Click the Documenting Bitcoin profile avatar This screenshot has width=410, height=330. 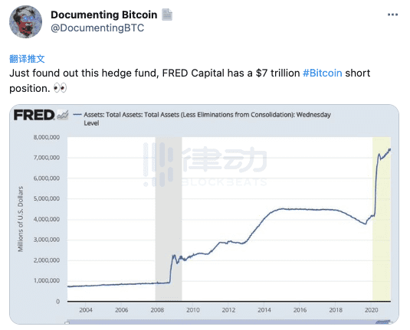pyautogui.click(x=25, y=22)
